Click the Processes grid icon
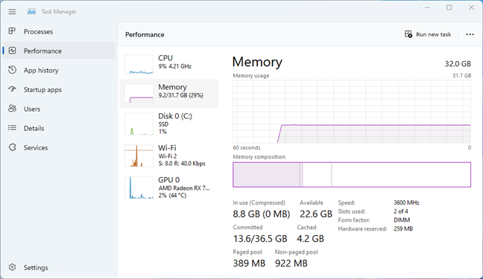This screenshot has height=279, width=483. 13,31
